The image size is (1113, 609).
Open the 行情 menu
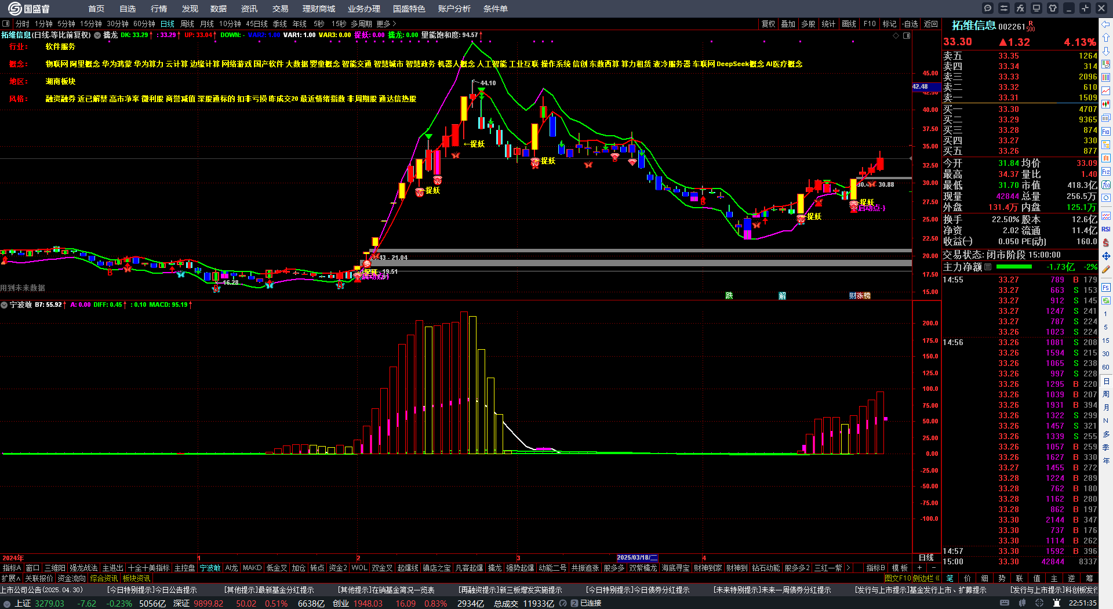click(158, 9)
